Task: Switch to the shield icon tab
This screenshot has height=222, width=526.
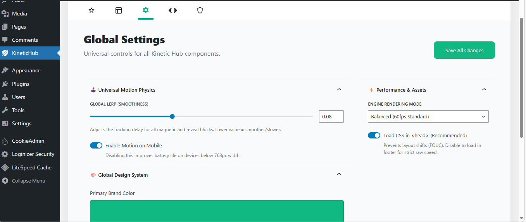Action: 200,10
